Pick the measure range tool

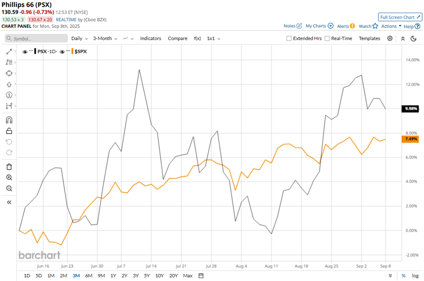click(x=9, y=106)
